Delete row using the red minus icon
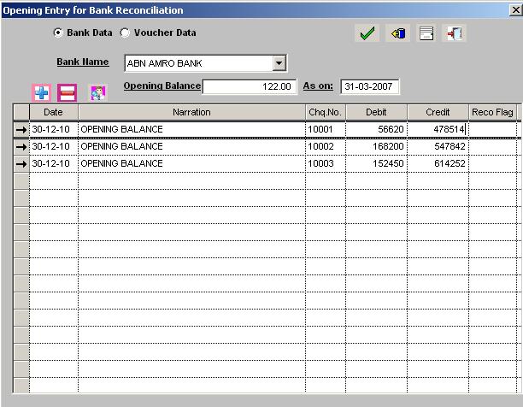The height and width of the screenshot is (407, 523). click(67, 93)
